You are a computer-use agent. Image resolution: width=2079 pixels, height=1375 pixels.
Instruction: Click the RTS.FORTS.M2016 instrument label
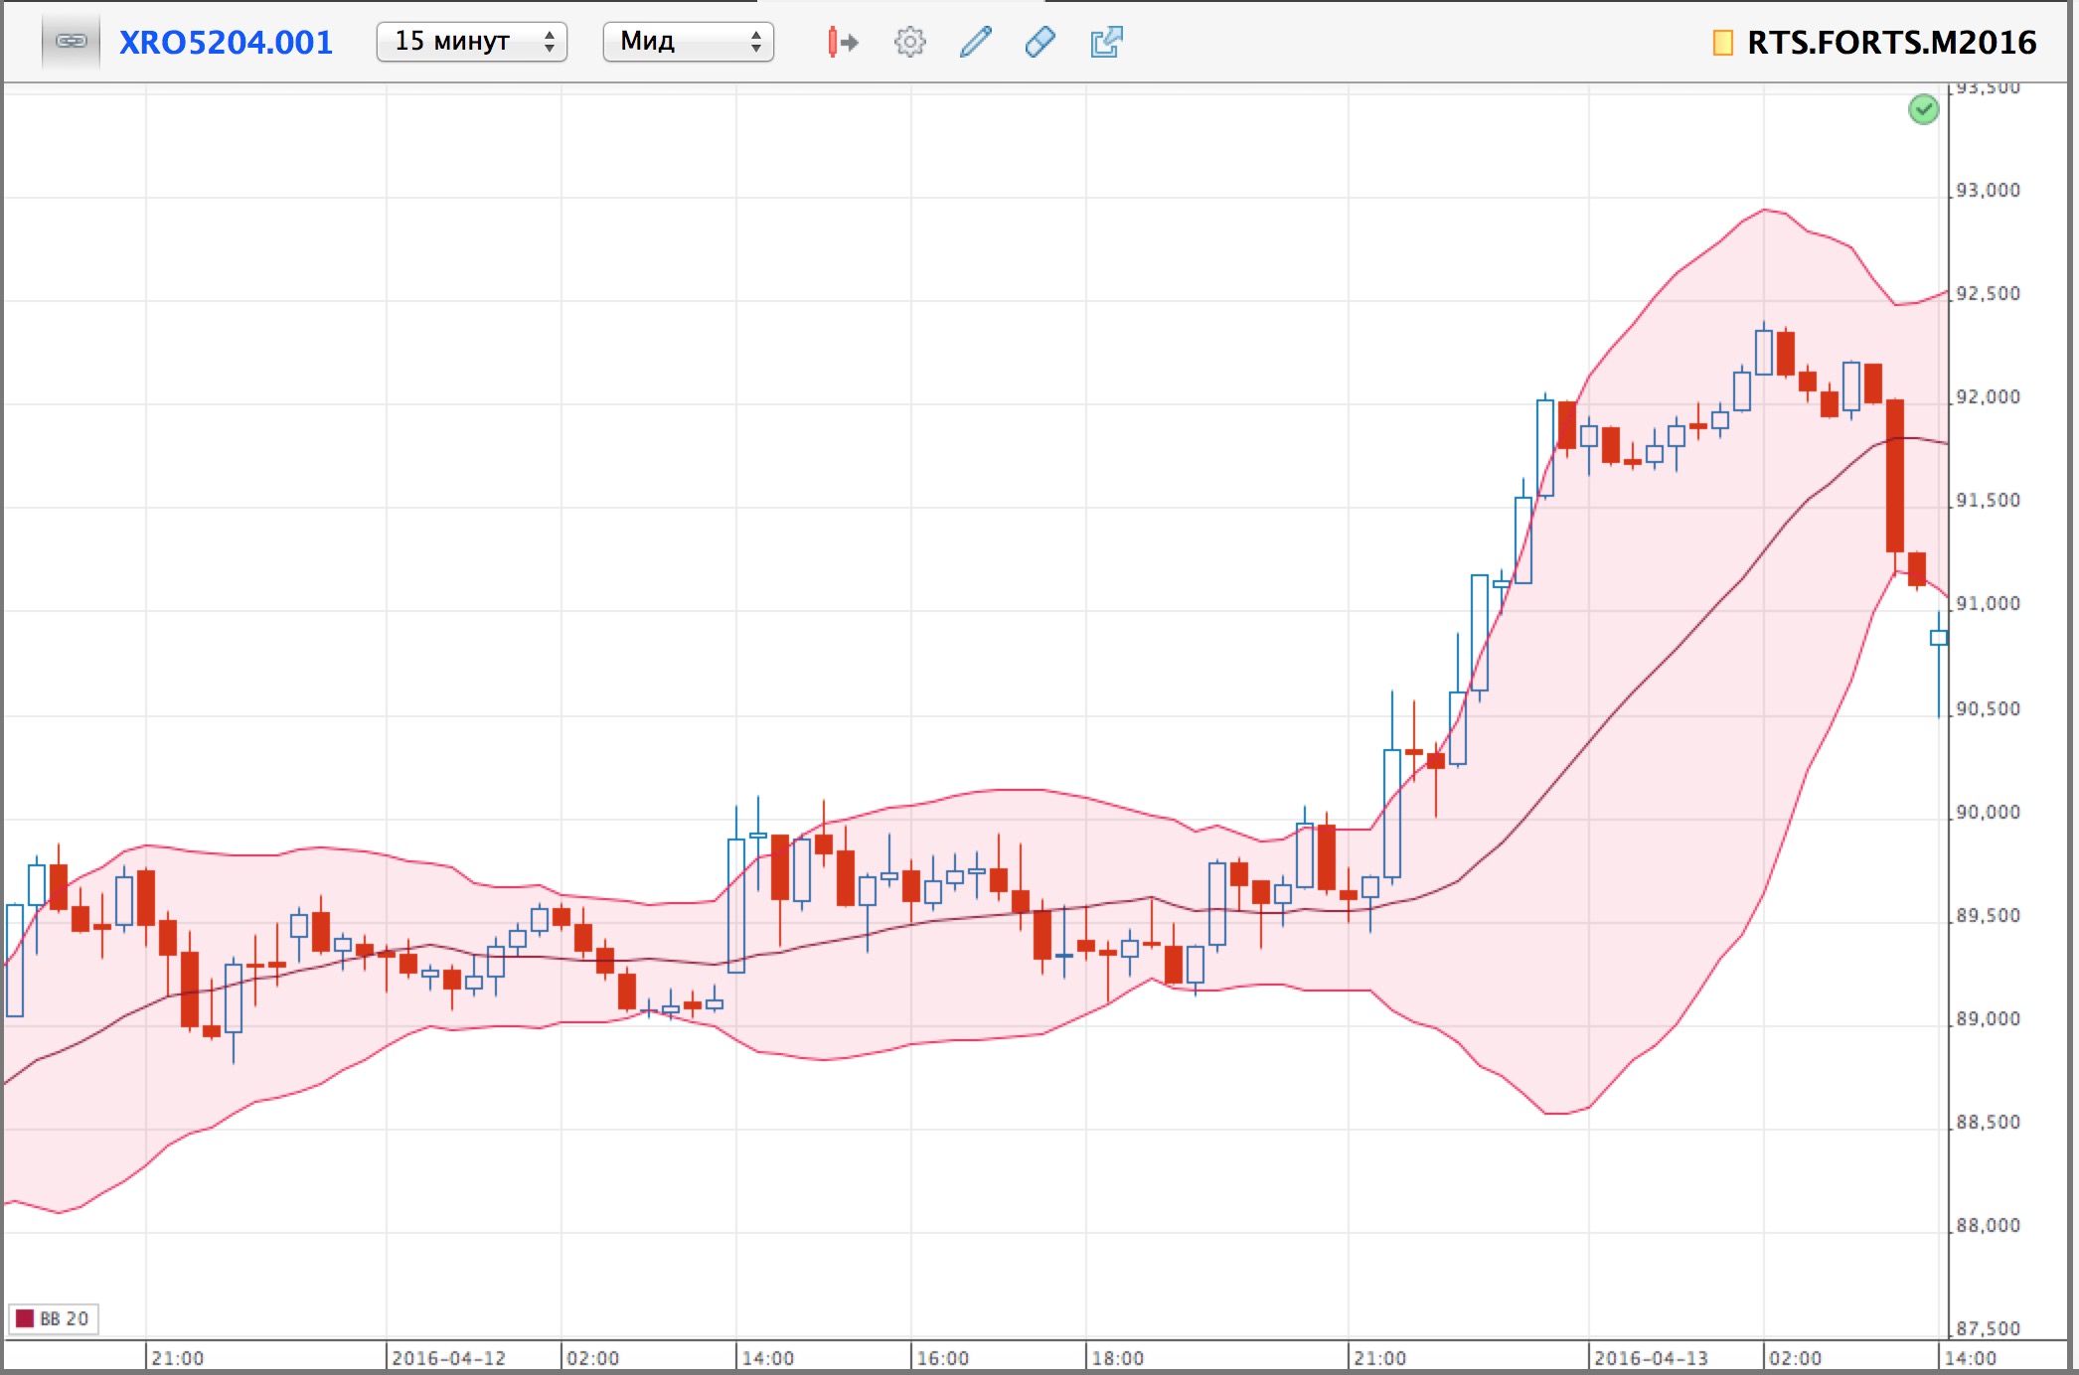click(1891, 43)
